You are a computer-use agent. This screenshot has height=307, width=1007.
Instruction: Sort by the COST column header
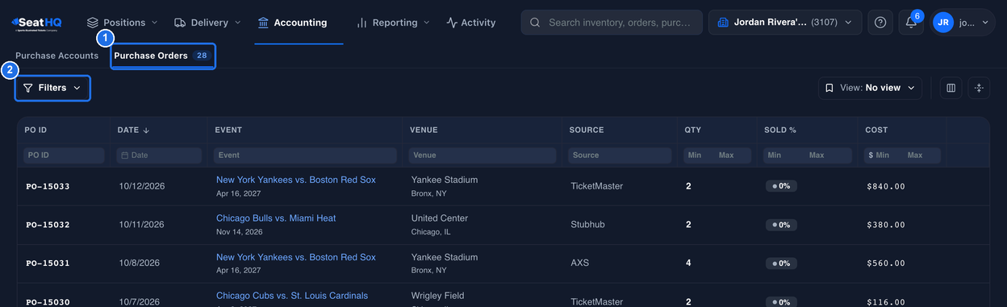tap(876, 130)
